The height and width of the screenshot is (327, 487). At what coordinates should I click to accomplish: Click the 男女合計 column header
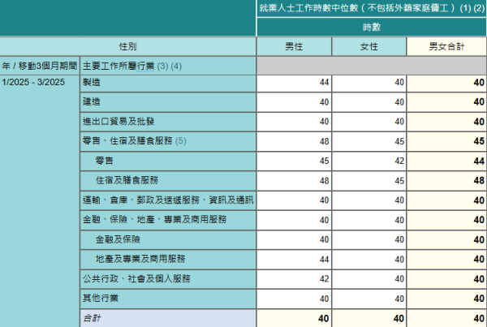tap(446, 46)
